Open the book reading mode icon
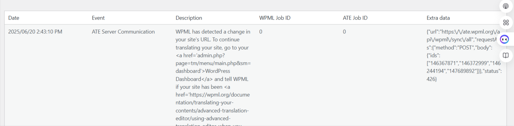The width and height of the screenshot is (514, 126). tap(506, 55)
